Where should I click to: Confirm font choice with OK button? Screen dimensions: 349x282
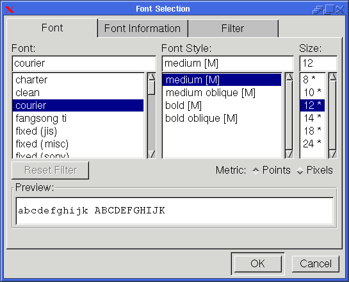tap(257, 264)
